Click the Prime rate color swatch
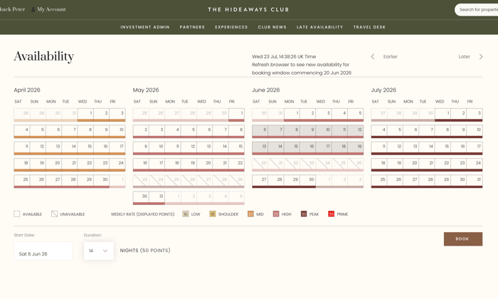The width and height of the screenshot is (498, 299). pyautogui.click(x=331, y=214)
